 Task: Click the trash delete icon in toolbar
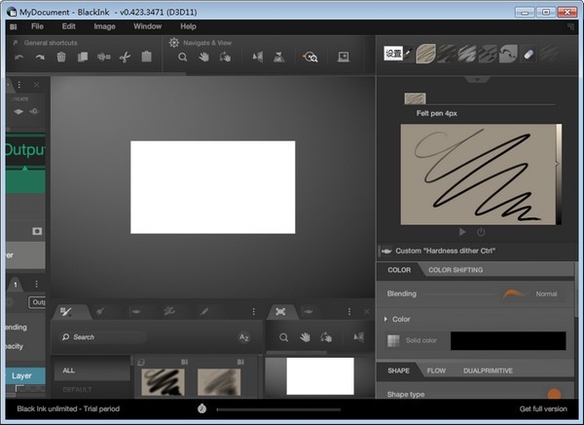coord(61,58)
